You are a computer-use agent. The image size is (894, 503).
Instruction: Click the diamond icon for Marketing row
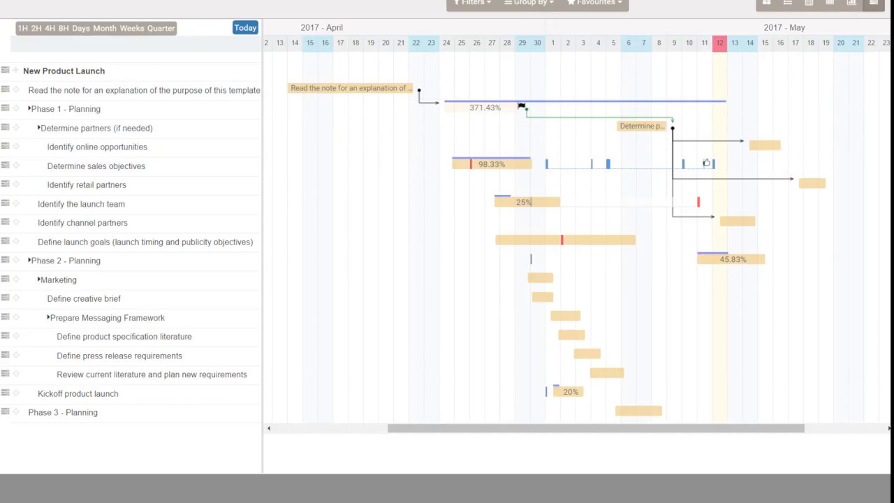tap(16, 279)
